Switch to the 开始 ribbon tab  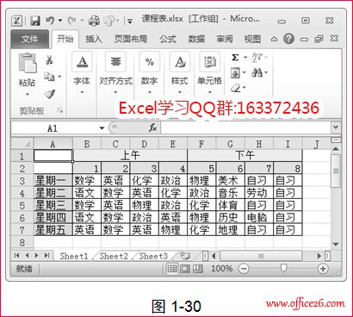point(65,39)
